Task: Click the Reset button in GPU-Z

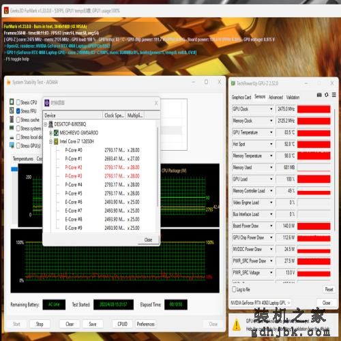Action: 329,289
